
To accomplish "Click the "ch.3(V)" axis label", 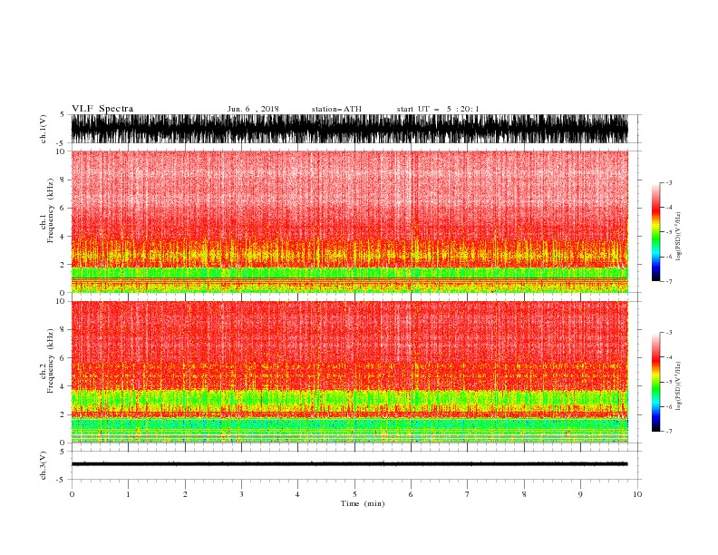I will pyautogui.click(x=44, y=465).
